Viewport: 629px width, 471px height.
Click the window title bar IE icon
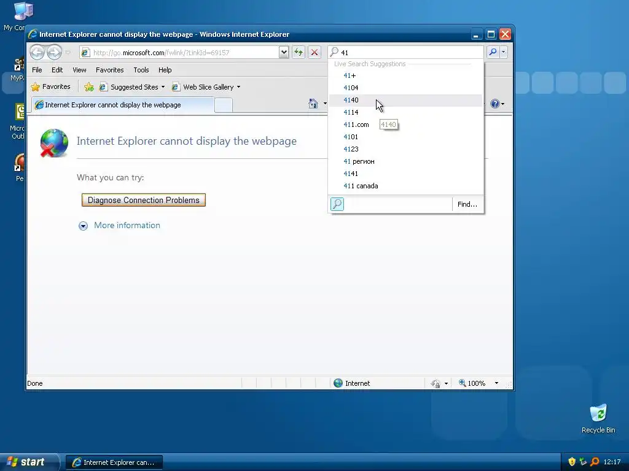click(33, 34)
